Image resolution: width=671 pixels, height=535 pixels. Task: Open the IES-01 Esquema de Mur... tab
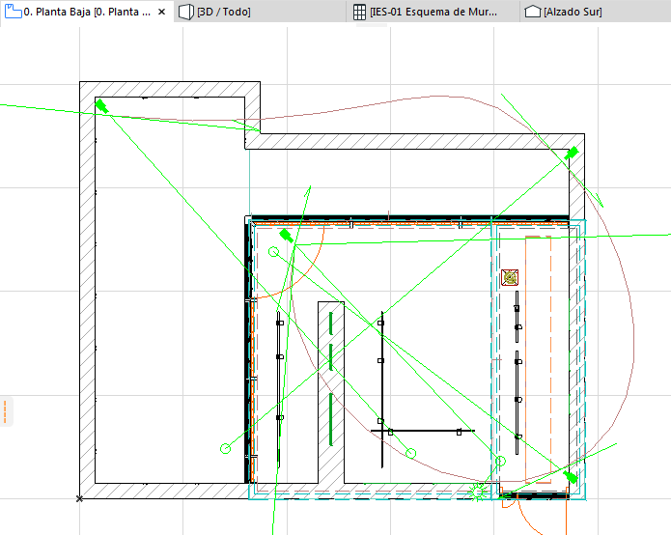click(x=433, y=12)
